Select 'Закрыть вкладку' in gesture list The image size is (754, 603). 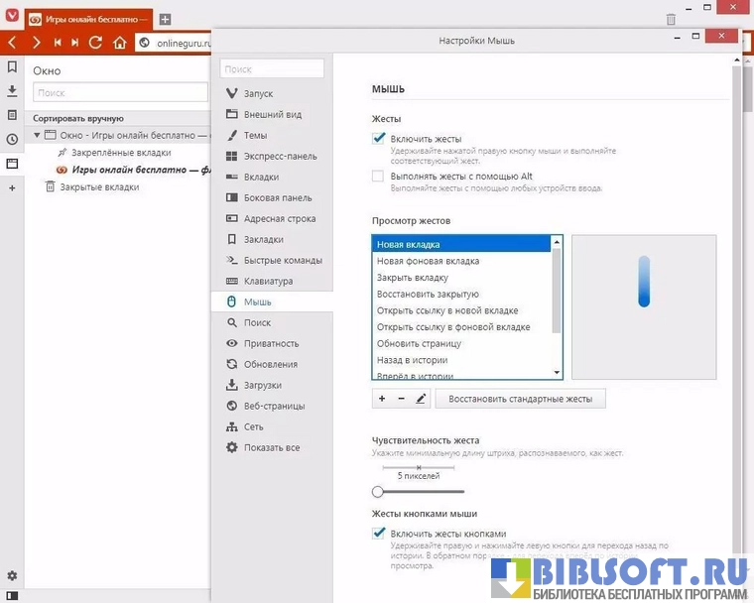(x=413, y=278)
